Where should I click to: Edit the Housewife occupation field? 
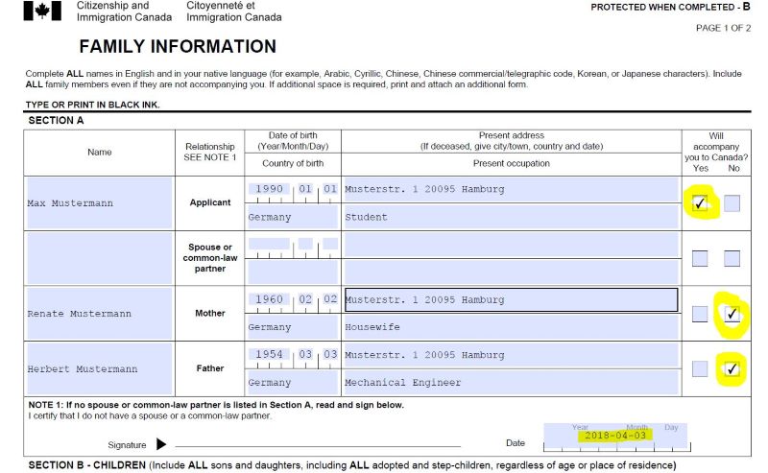tap(512, 327)
